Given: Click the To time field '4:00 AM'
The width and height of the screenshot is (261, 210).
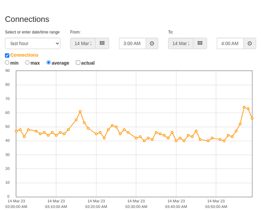Looking at the screenshot, I should pyautogui.click(x=230, y=43).
